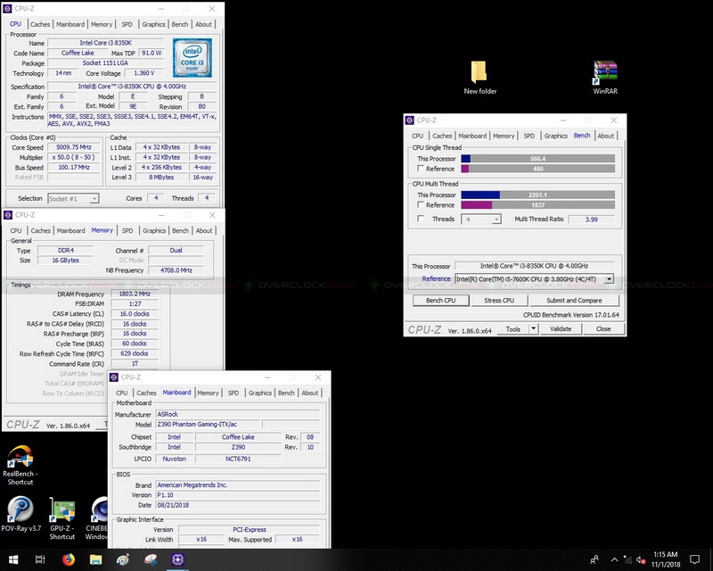Open the Threads count dropdown in Bench
The image size is (713, 571).
point(481,219)
